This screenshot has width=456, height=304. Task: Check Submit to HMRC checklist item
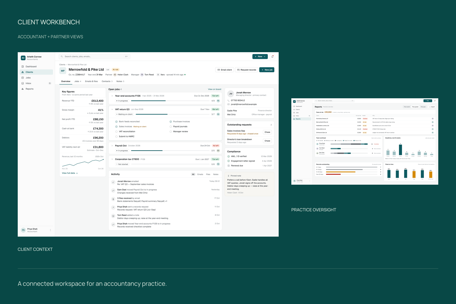click(116, 137)
